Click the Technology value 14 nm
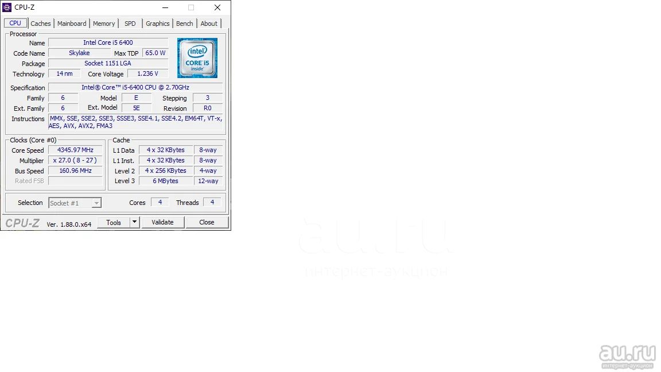The height and width of the screenshot is (372, 661). tap(64, 73)
